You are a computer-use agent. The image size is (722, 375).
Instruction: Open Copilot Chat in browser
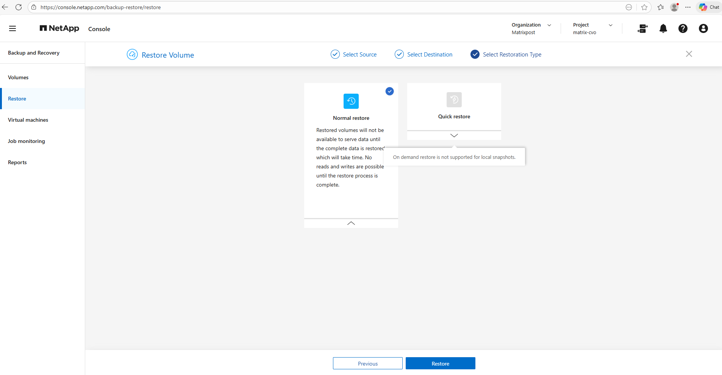pyautogui.click(x=709, y=7)
